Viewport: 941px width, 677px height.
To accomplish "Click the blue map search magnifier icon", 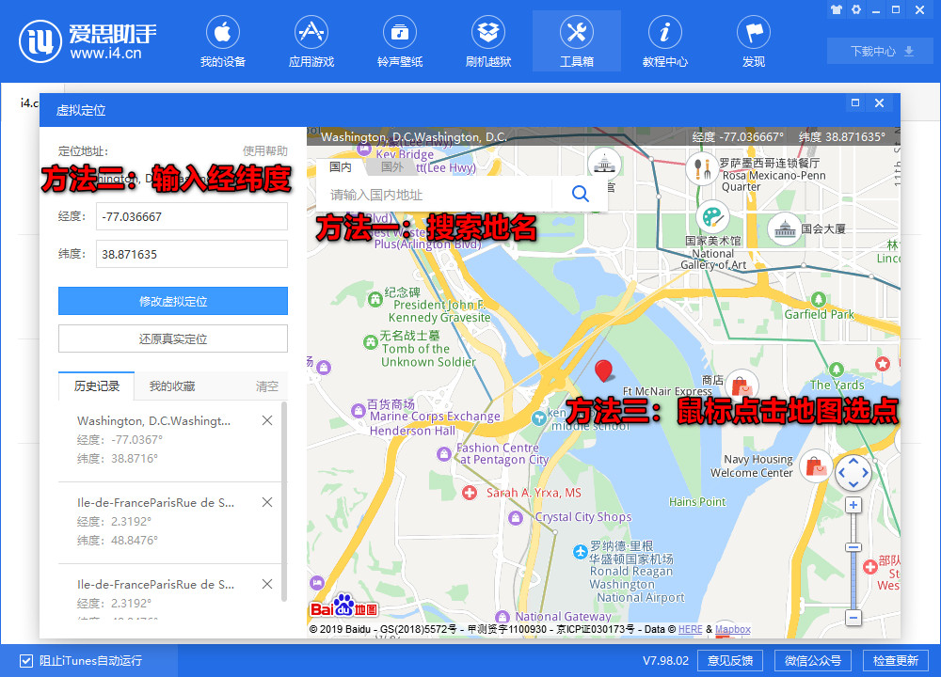I will (x=581, y=195).
